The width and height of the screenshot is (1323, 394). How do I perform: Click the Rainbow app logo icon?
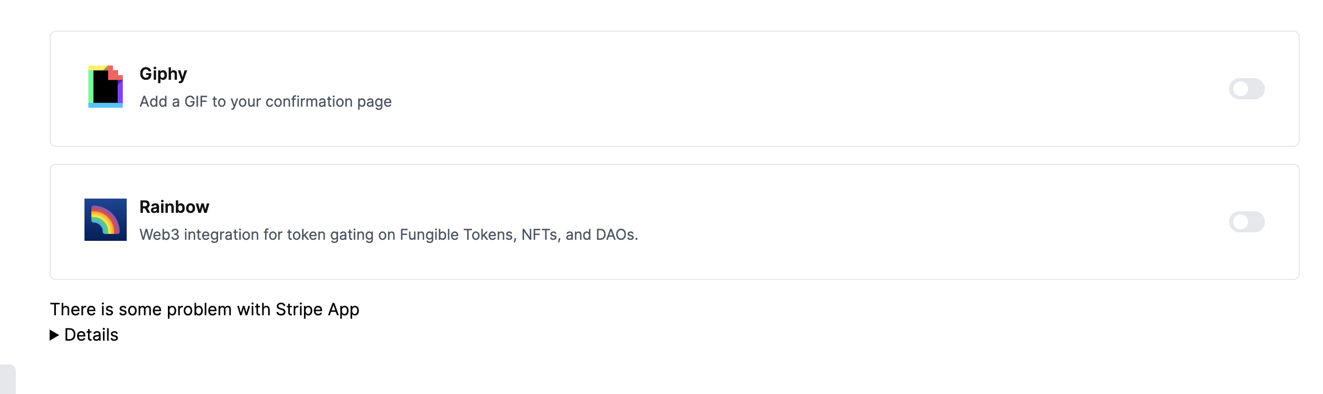[x=106, y=220]
